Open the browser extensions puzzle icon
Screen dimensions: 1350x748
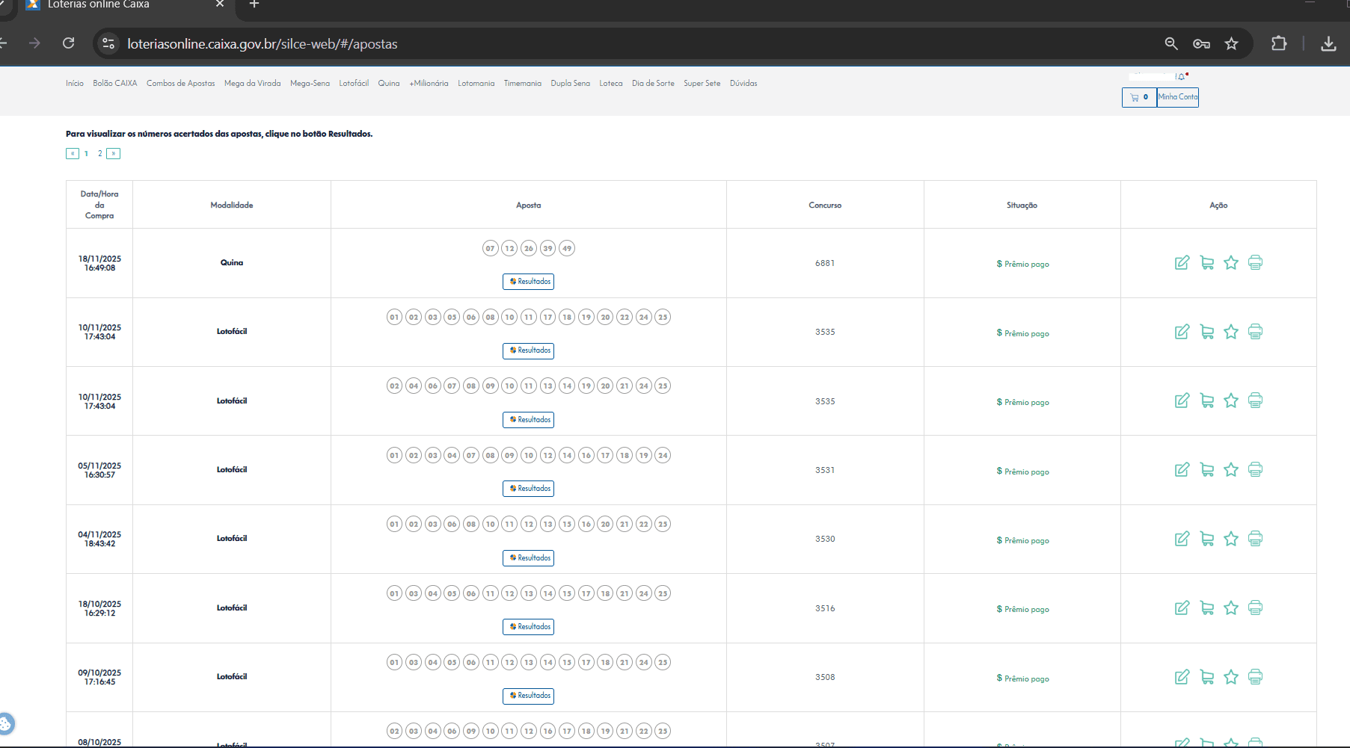[x=1279, y=44]
